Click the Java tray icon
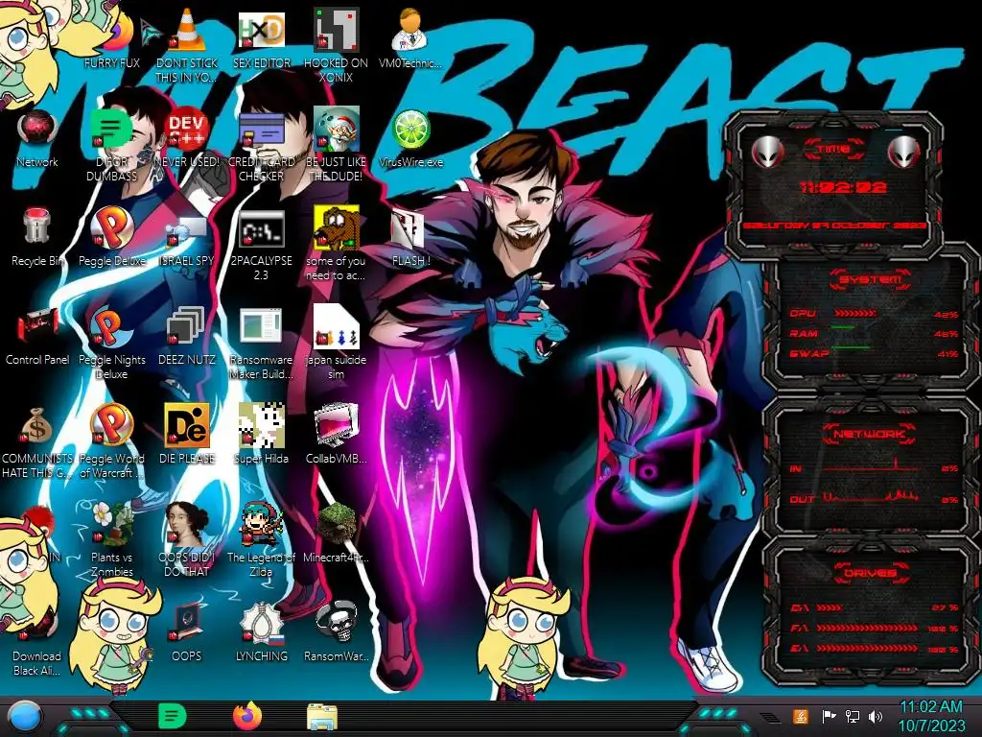Image resolution: width=982 pixels, height=737 pixels. [800, 716]
